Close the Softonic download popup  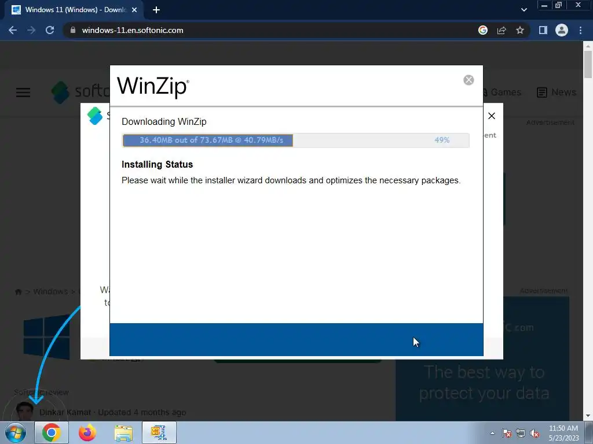(x=491, y=116)
